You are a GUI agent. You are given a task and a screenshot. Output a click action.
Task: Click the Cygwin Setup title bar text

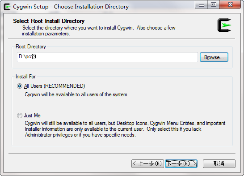click(x=71, y=7)
